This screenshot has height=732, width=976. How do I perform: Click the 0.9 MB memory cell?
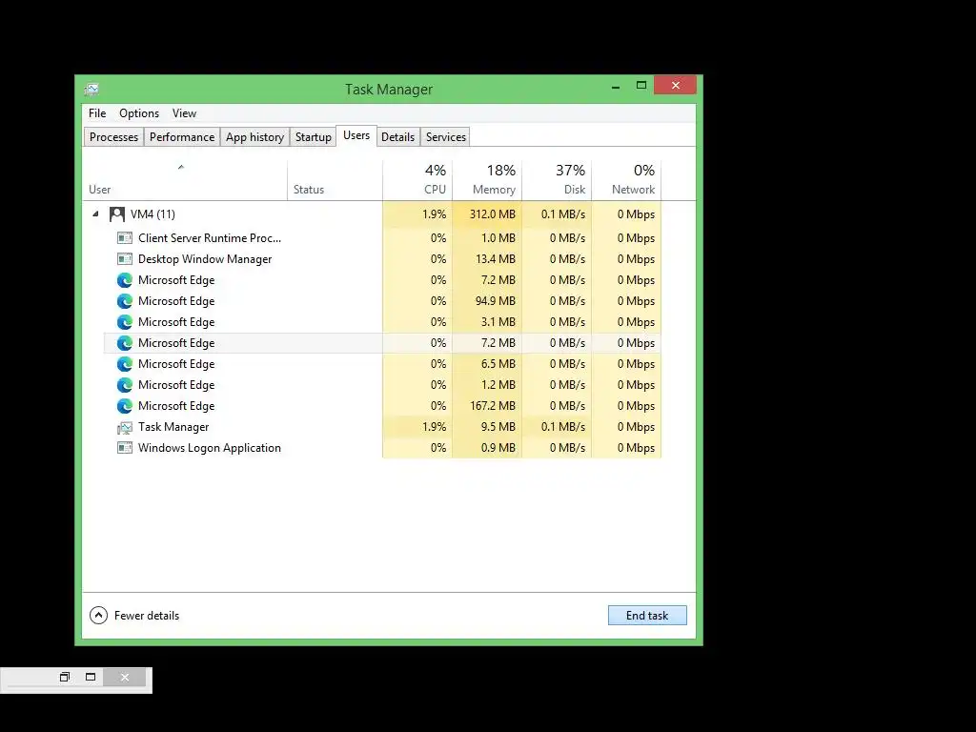(x=487, y=448)
